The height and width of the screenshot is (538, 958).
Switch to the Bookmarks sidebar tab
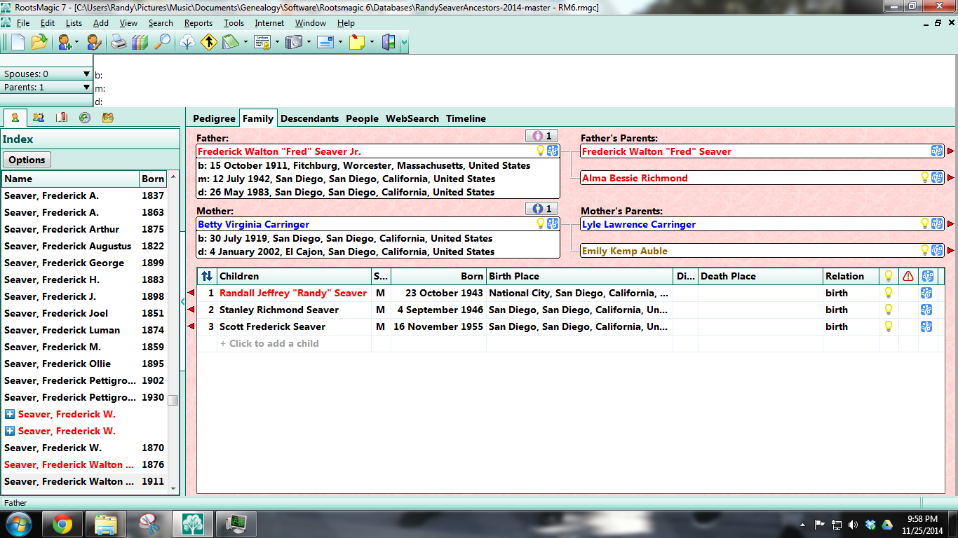tap(62, 118)
